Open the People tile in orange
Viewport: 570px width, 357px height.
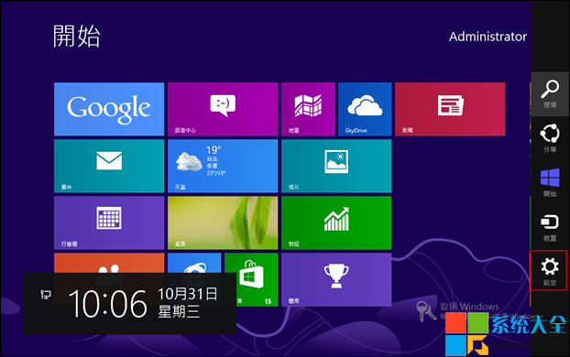click(x=109, y=263)
